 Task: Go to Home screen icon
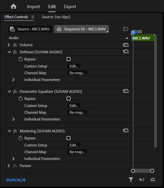[13, 6]
